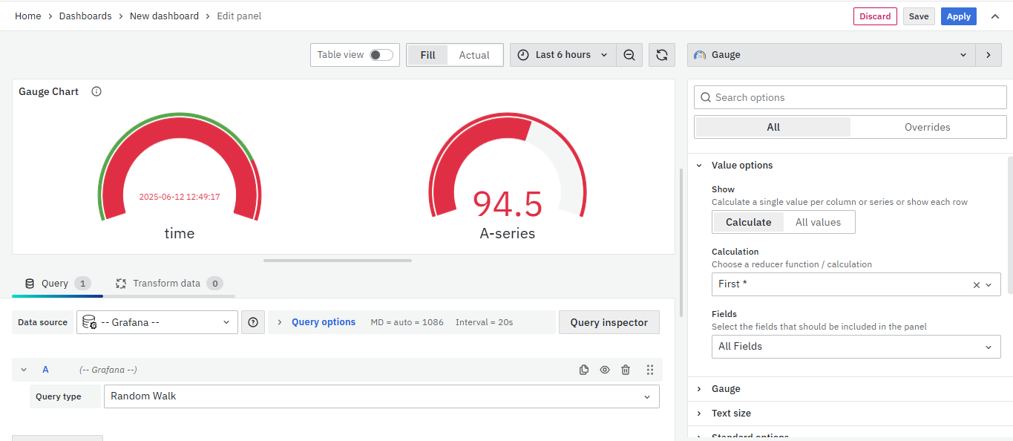Image resolution: width=1013 pixels, height=441 pixels.
Task: Click the refresh dashboard icon
Action: [662, 55]
